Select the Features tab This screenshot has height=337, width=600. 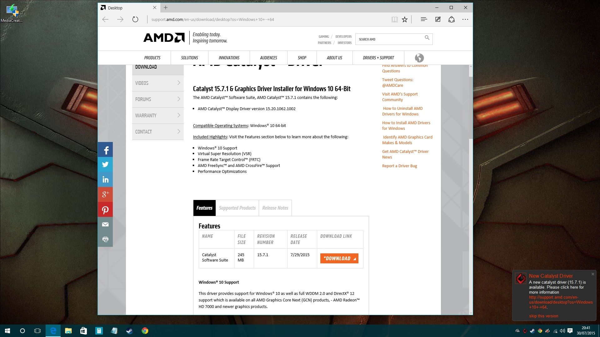(x=204, y=208)
